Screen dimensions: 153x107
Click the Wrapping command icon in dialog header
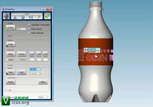pos(6,16)
